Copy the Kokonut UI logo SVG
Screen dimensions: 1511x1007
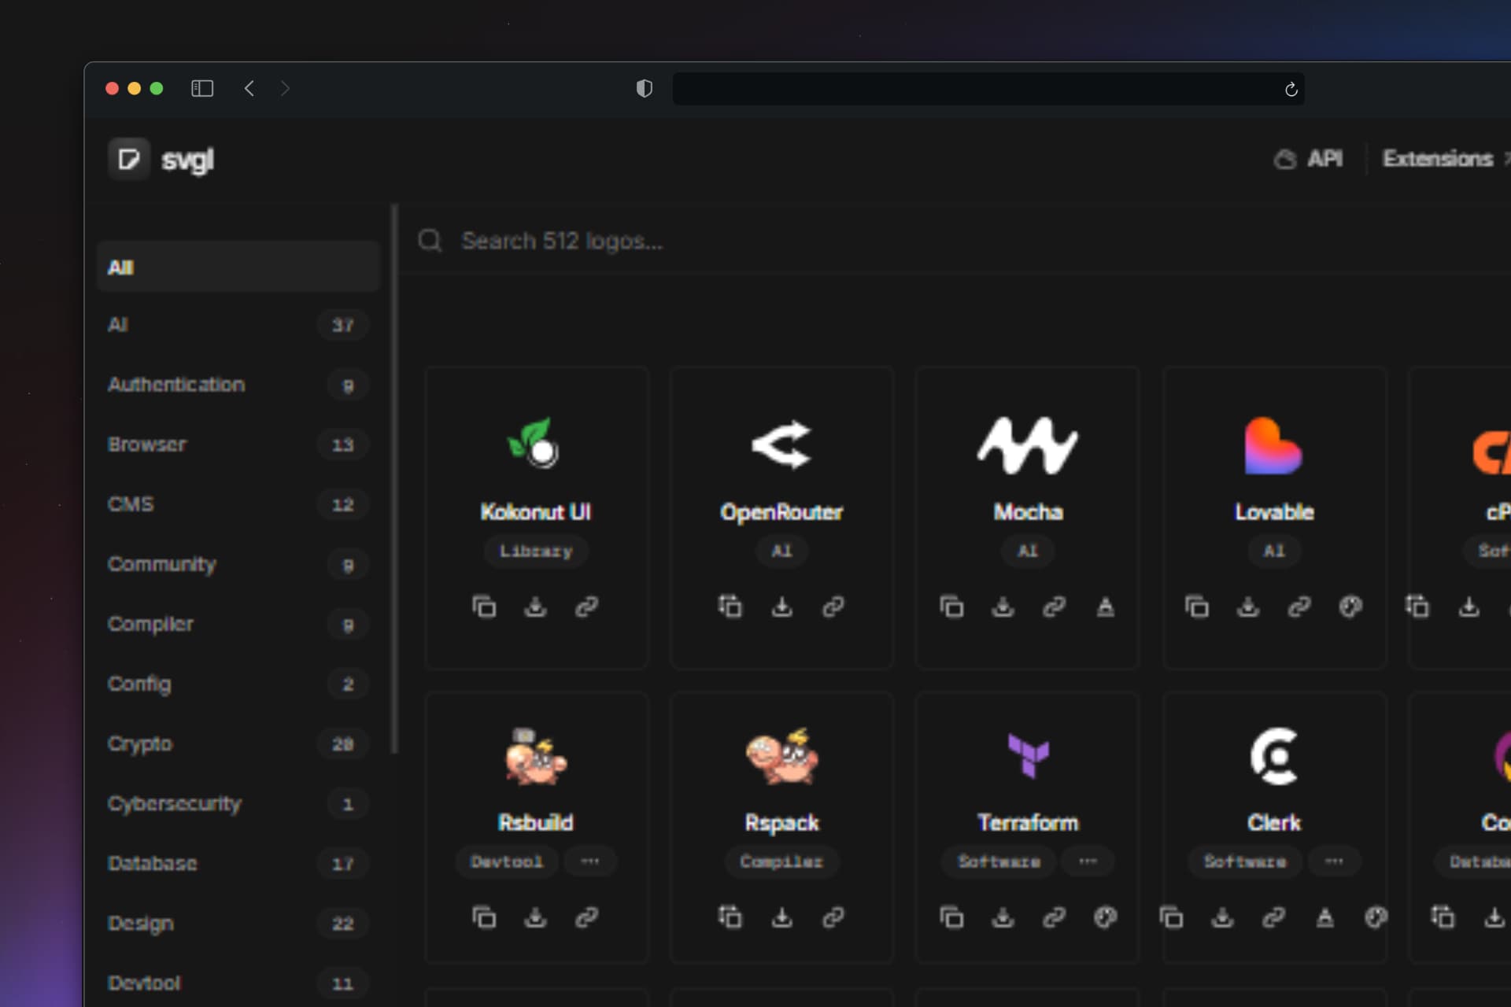(x=484, y=607)
